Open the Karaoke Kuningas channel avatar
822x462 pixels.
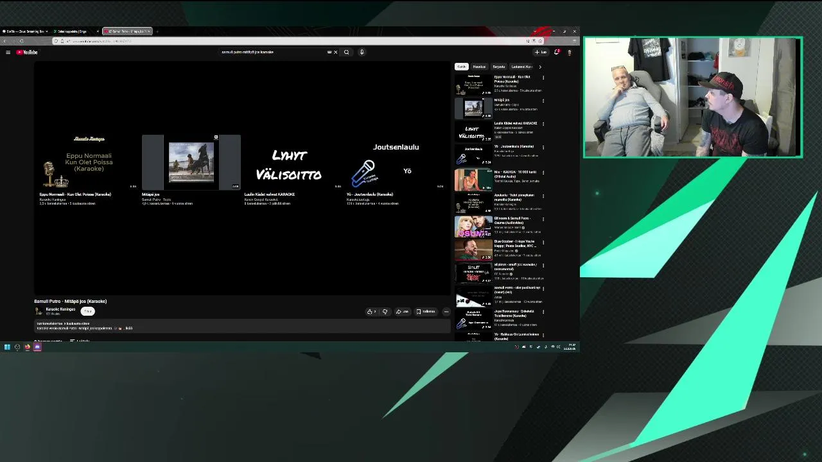click(38, 311)
